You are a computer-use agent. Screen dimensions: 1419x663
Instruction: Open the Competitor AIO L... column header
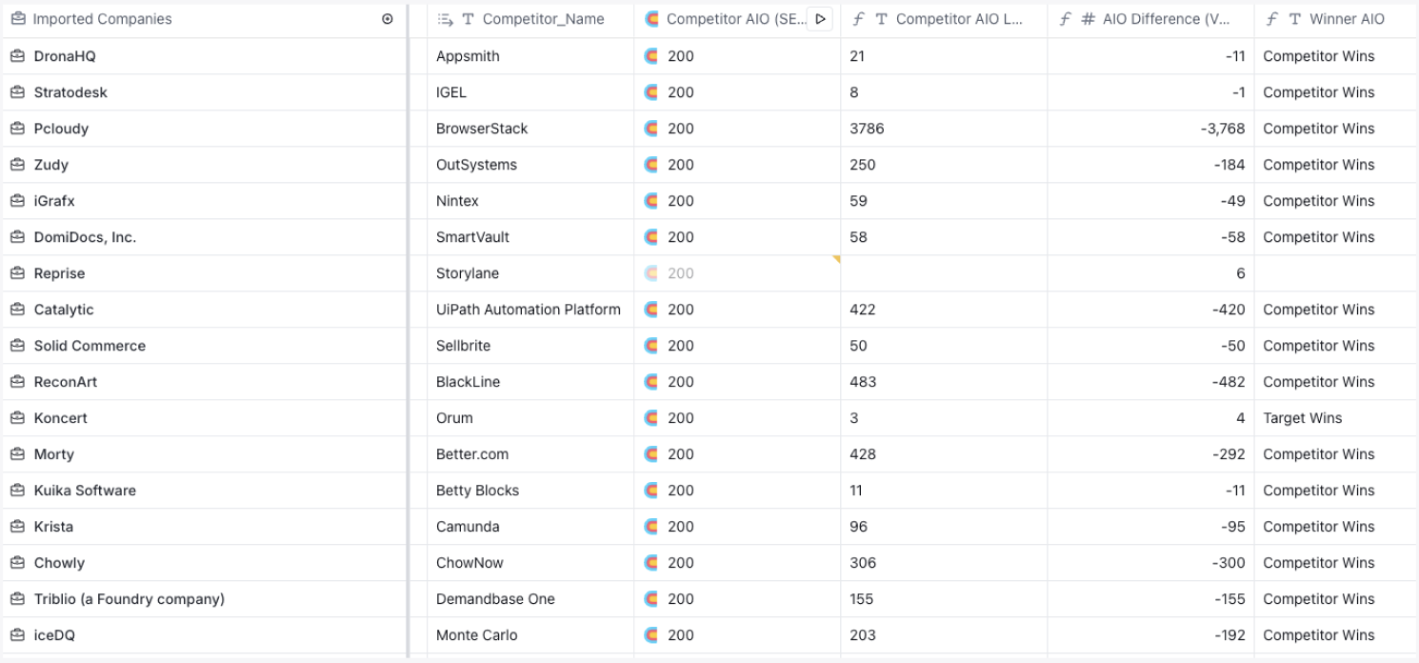(959, 19)
